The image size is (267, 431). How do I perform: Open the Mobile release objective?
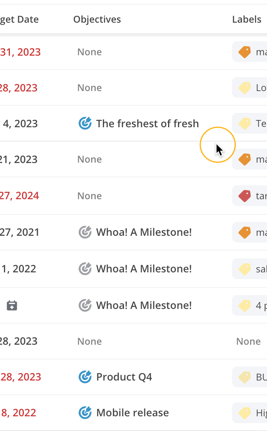tap(132, 413)
